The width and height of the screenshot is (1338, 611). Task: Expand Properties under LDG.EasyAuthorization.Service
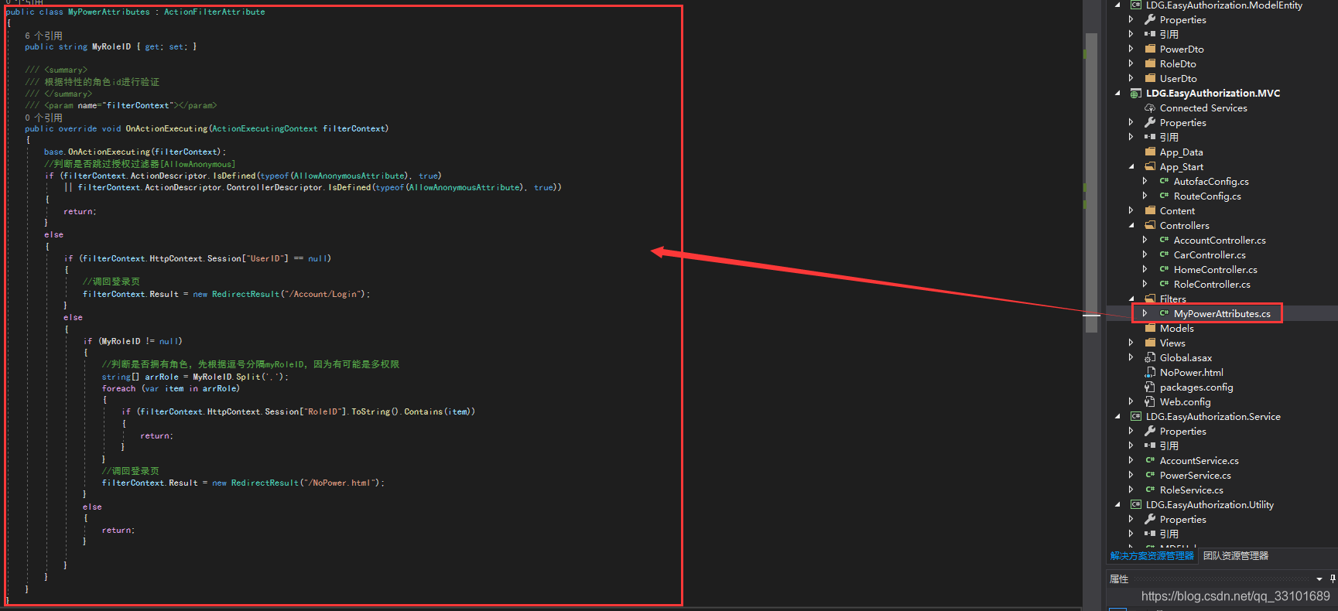click(x=1131, y=431)
